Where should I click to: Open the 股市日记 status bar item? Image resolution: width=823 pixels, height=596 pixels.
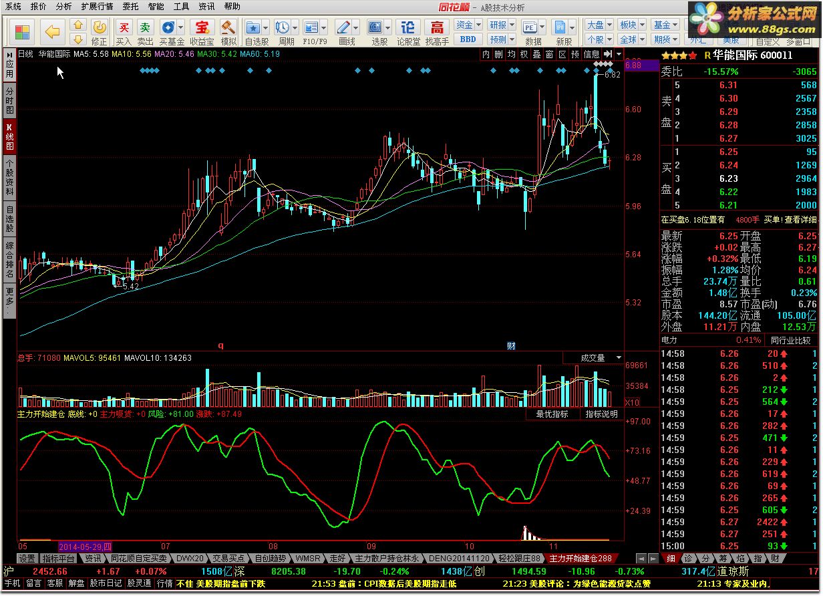106,583
